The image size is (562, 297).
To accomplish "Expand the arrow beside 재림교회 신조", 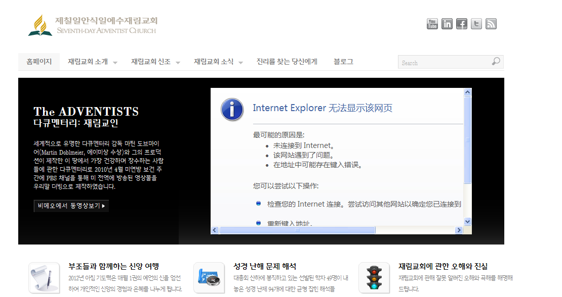I will 178,63.
